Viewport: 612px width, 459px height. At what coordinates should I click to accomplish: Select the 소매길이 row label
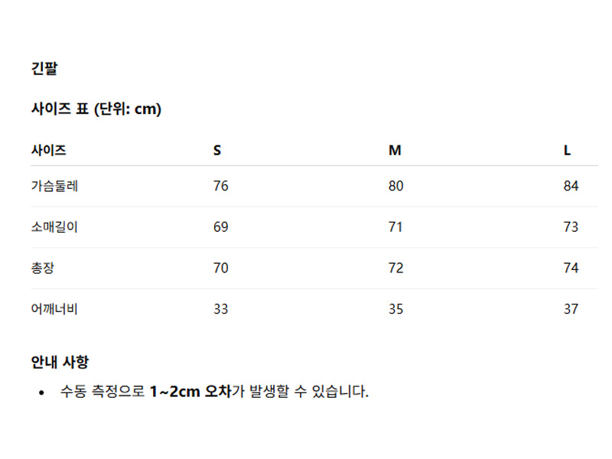tap(54, 227)
